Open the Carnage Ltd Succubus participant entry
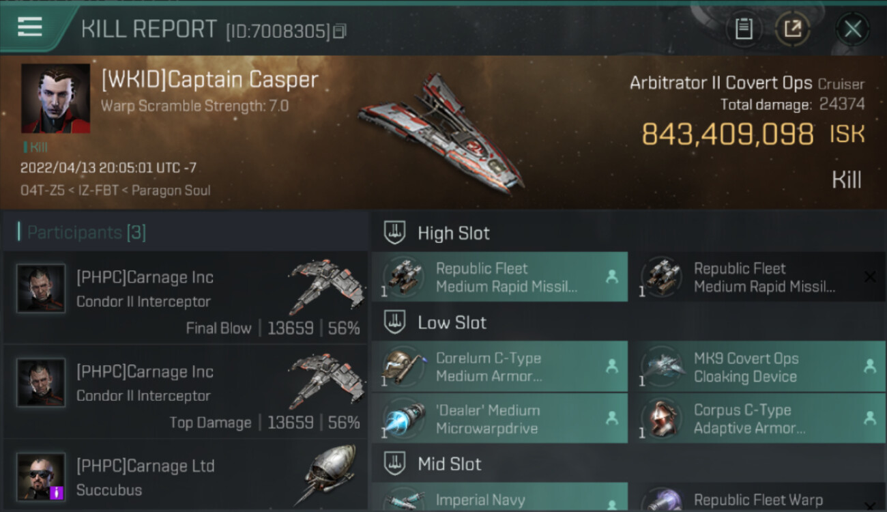887x512 pixels. point(186,476)
